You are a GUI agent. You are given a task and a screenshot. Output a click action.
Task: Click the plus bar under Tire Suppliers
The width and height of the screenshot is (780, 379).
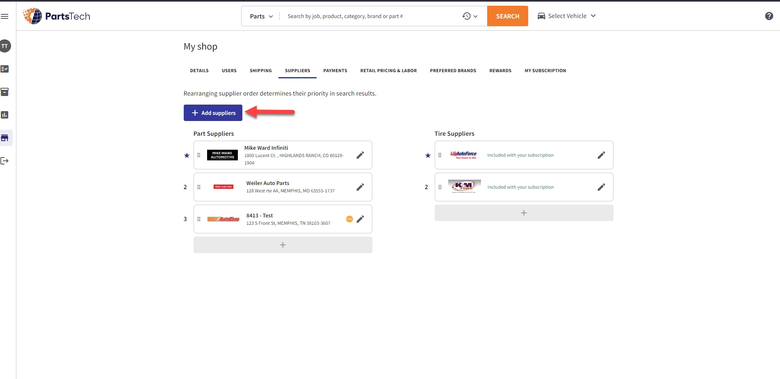pyautogui.click(x=523, y=212)
